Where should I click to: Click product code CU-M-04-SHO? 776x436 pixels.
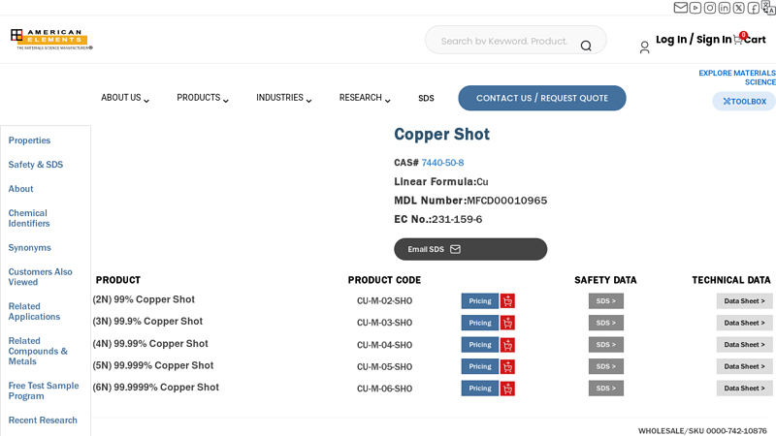384,345
